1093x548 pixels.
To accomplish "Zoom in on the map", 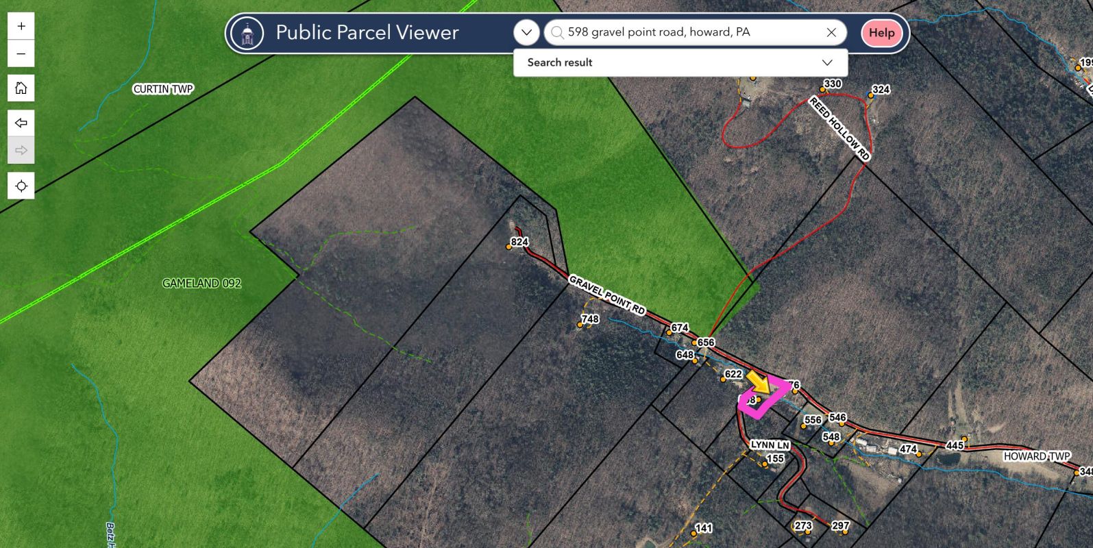I will pyautogui.click(x=21, y=26).
